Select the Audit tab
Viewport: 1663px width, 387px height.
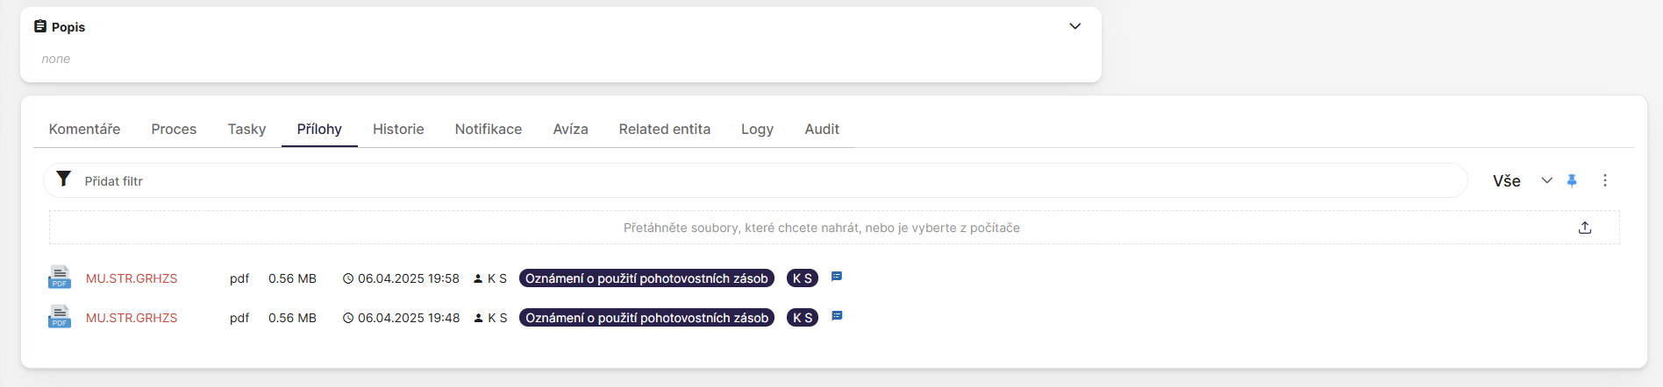pyautogui.click(x=822, y=129)
